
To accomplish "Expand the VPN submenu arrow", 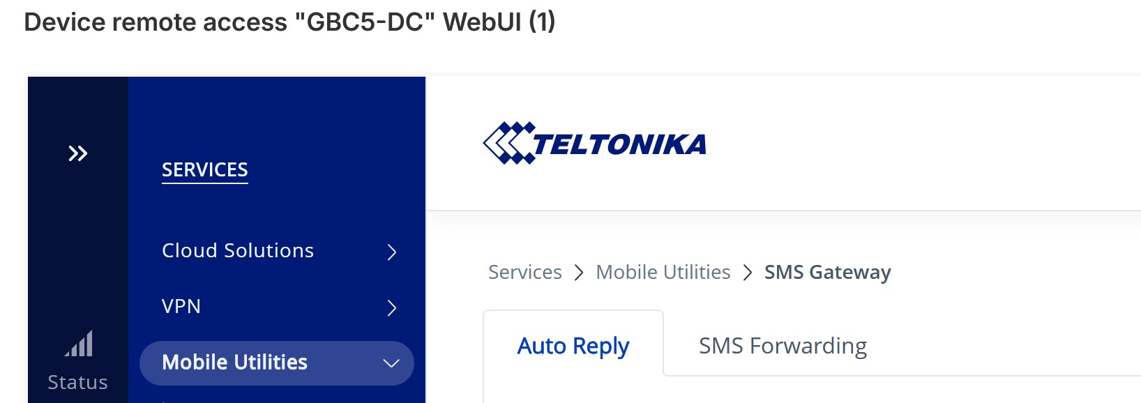I will pos(392,307).
